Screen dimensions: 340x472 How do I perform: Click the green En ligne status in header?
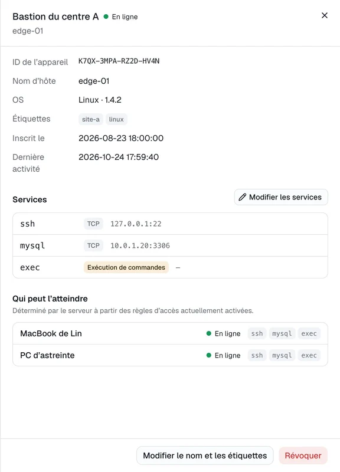[x=121, y=17]
